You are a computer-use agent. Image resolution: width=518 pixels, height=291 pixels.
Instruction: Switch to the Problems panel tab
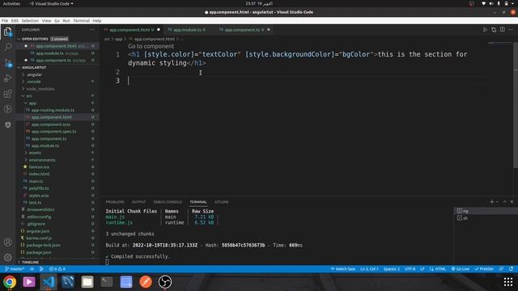coord(115,202)
